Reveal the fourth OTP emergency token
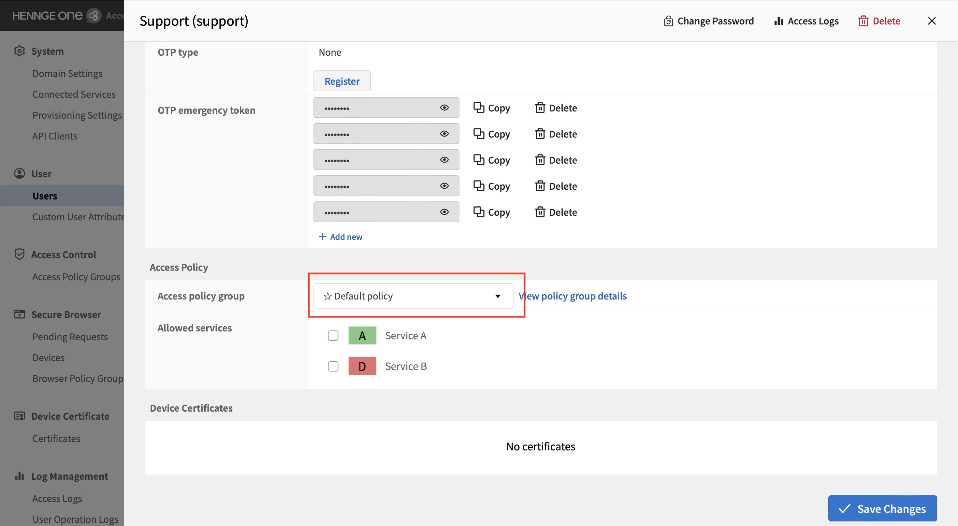 point(444,186)
